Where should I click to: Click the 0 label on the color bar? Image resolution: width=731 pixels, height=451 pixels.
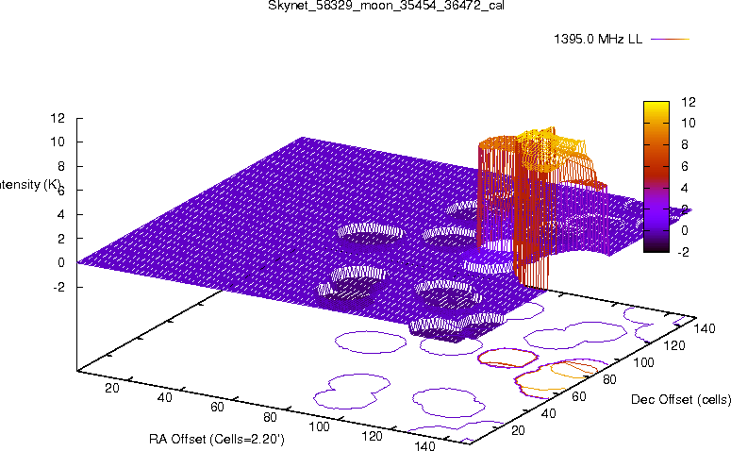(685, 230)
